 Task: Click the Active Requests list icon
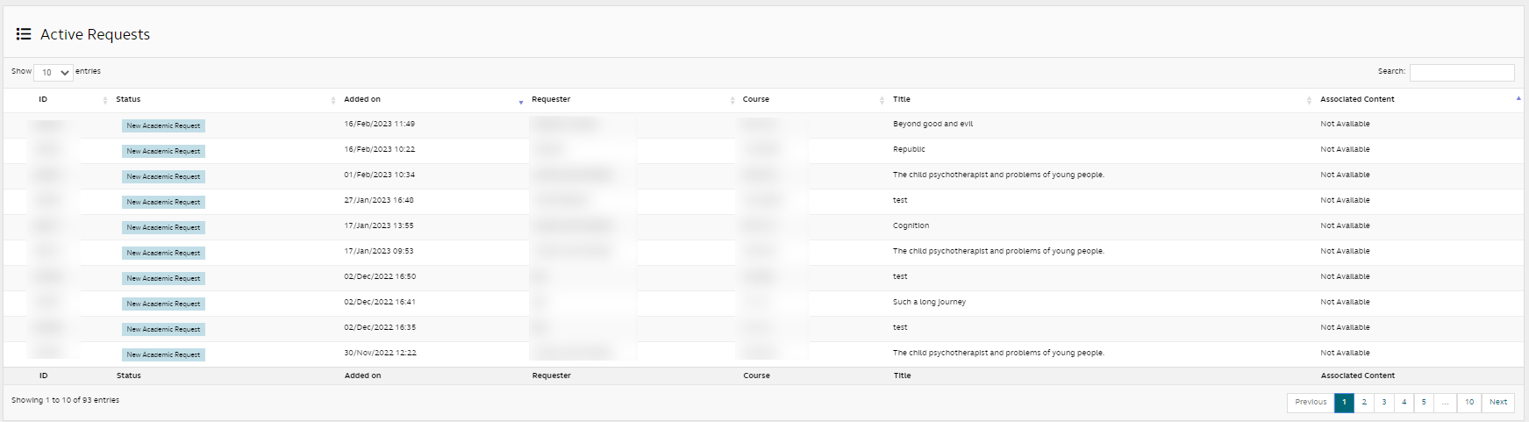[x=24, y=34]
